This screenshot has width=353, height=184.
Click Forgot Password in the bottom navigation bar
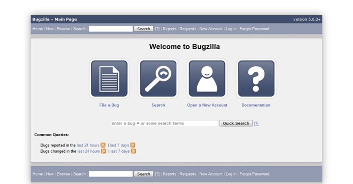(x=254, y=174)
